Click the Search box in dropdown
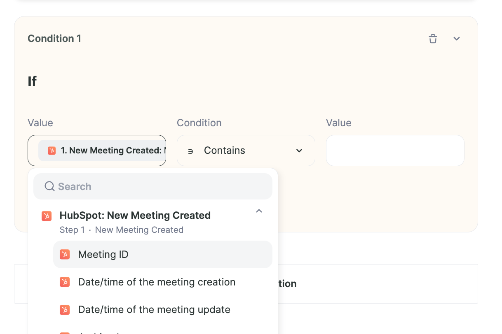The image size is (502, 334). point(153,186)
